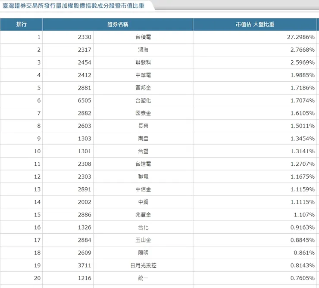This screenshot has height=288, width=319.
Task: Click stock name 台達電
Action: pos(143,164)
